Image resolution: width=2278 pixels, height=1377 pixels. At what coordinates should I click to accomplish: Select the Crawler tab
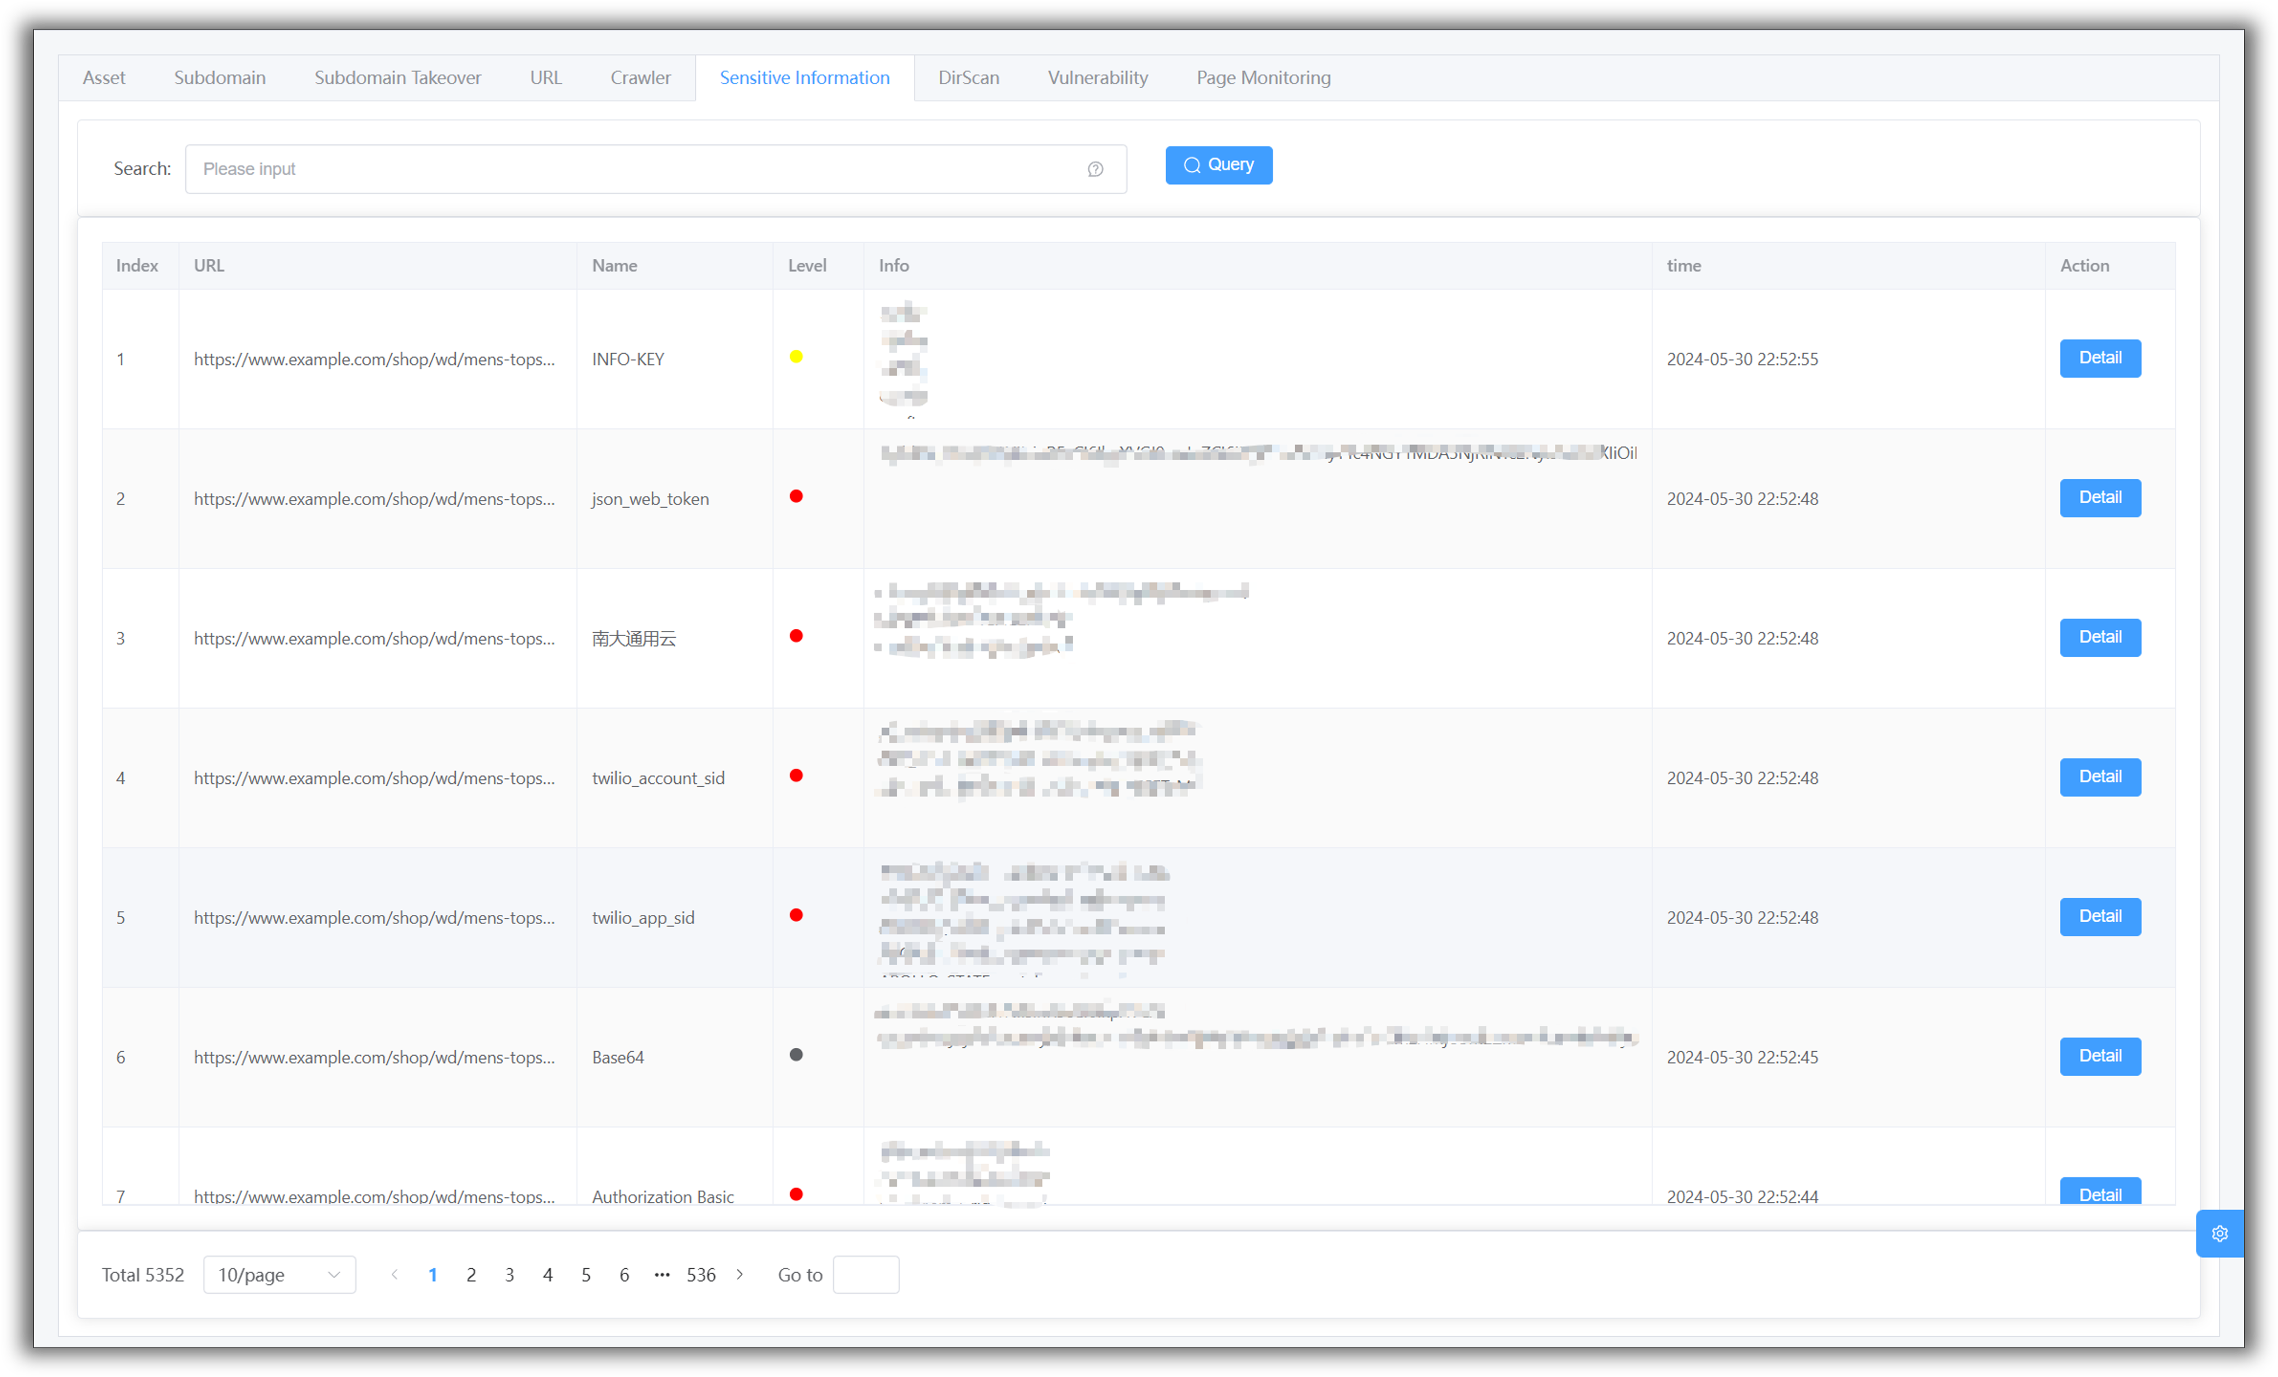640,78
